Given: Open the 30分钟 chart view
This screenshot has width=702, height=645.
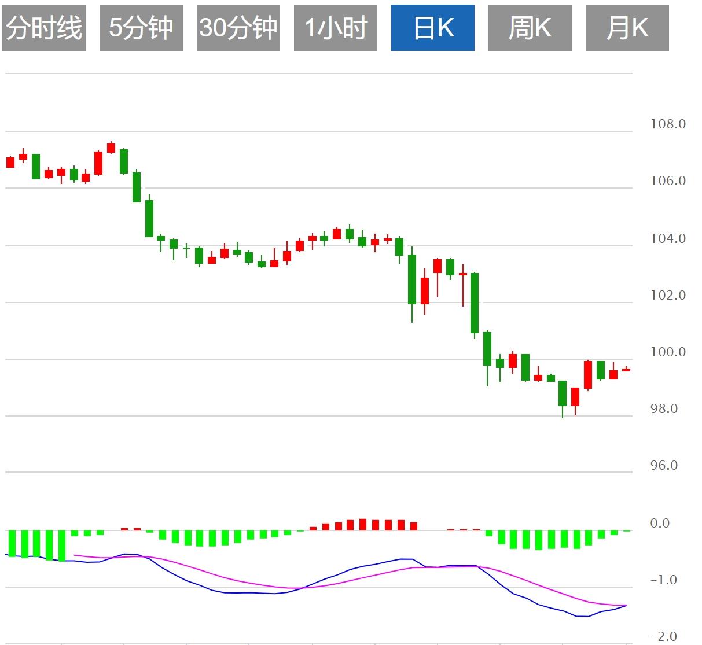Looking at the screenshot, I should [238, 28].
